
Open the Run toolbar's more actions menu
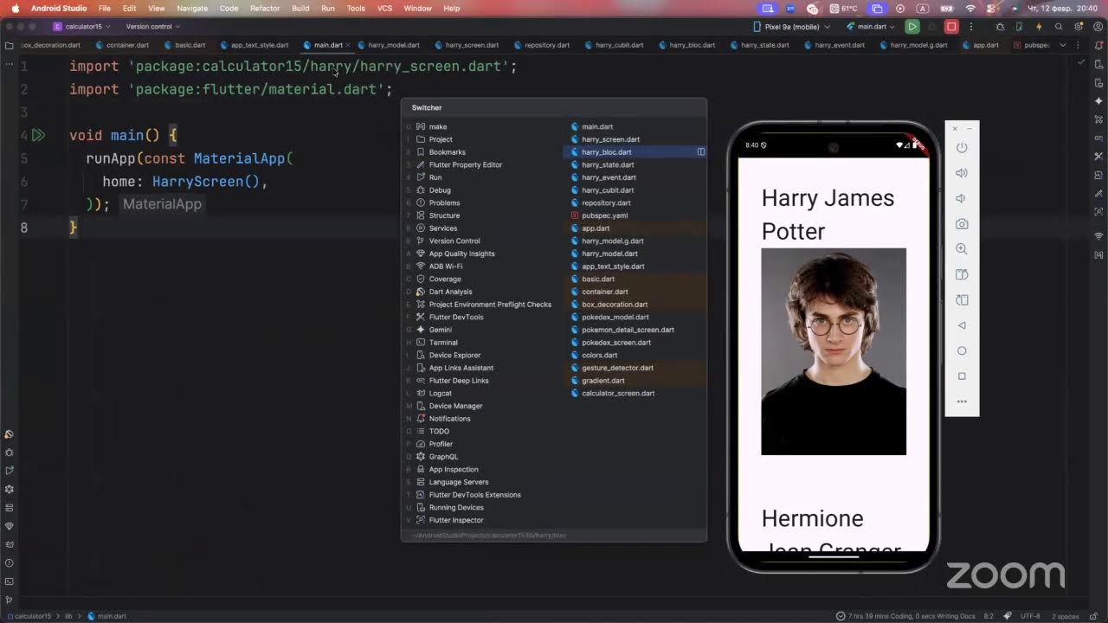972,27
